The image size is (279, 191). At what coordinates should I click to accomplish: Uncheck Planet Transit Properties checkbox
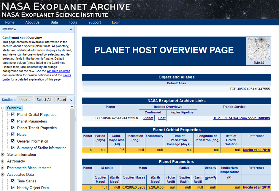[13, 128]
